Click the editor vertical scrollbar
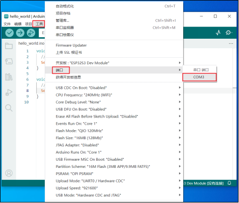 coord(234,114)
